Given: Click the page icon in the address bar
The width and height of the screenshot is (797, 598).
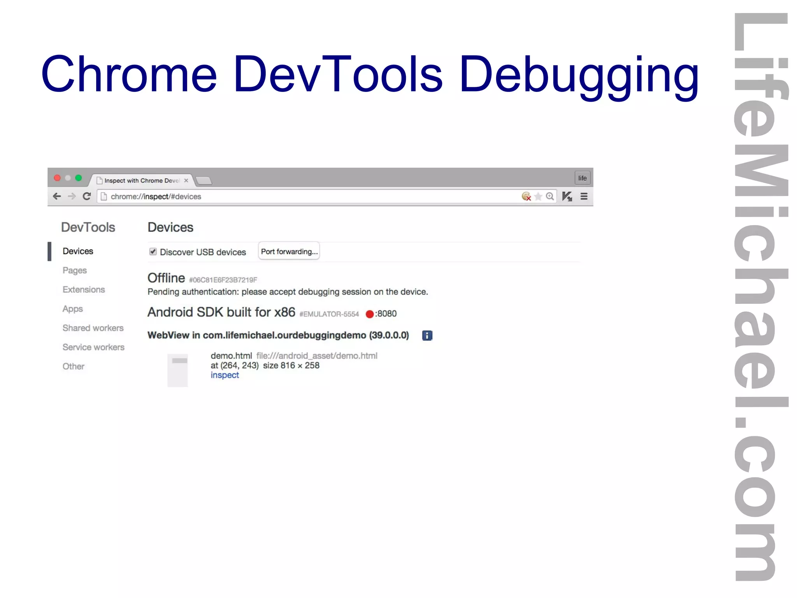Looking at the screenshot, I should 104,196.
